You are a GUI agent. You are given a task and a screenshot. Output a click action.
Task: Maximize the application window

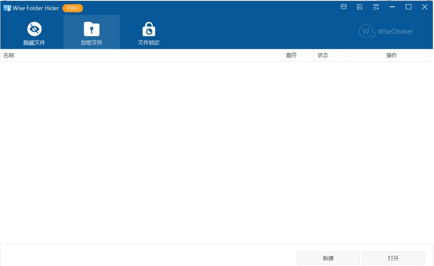coord(408,7)
